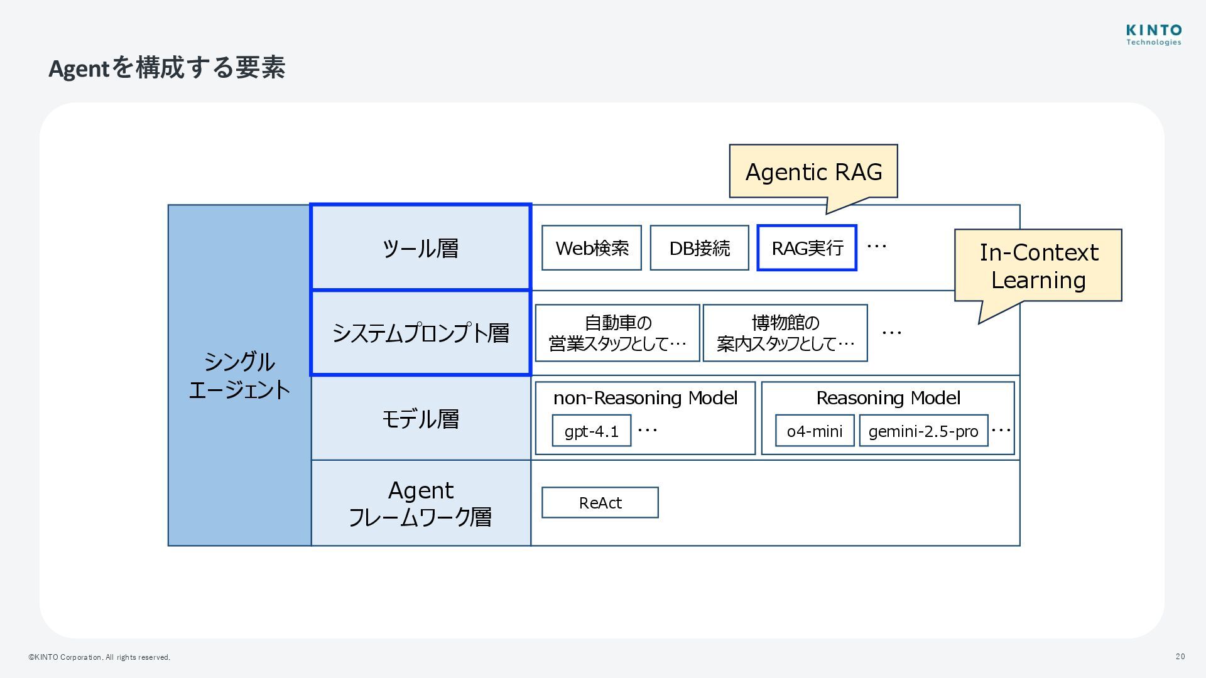Click the 'Agent フレームワーク層' cell
This screenshot has width=1206, height=678.
pyautogui.click(x=421, y=503)
